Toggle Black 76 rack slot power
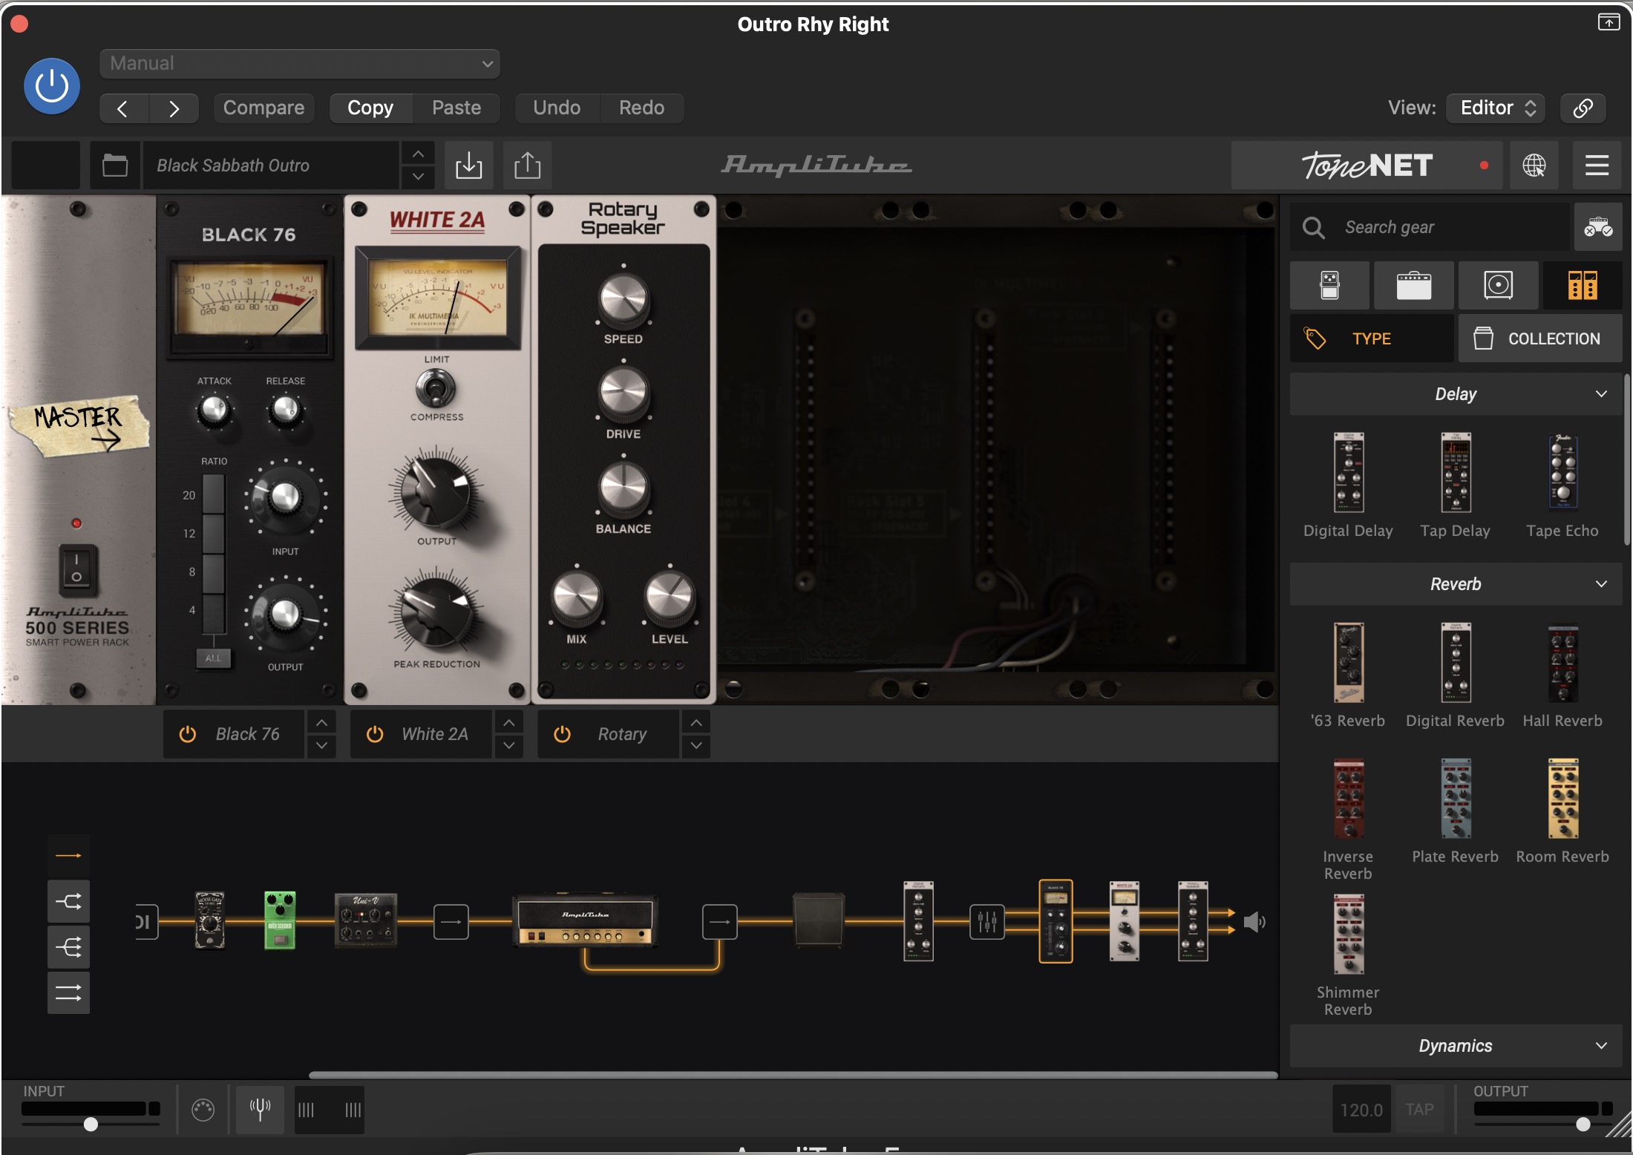Screen dimensions: 1633x1155 pos(188,734)
